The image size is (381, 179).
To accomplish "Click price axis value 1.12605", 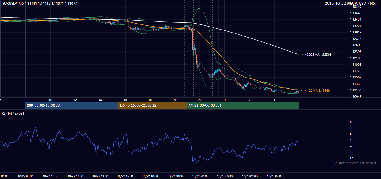I will click(356, 45).
